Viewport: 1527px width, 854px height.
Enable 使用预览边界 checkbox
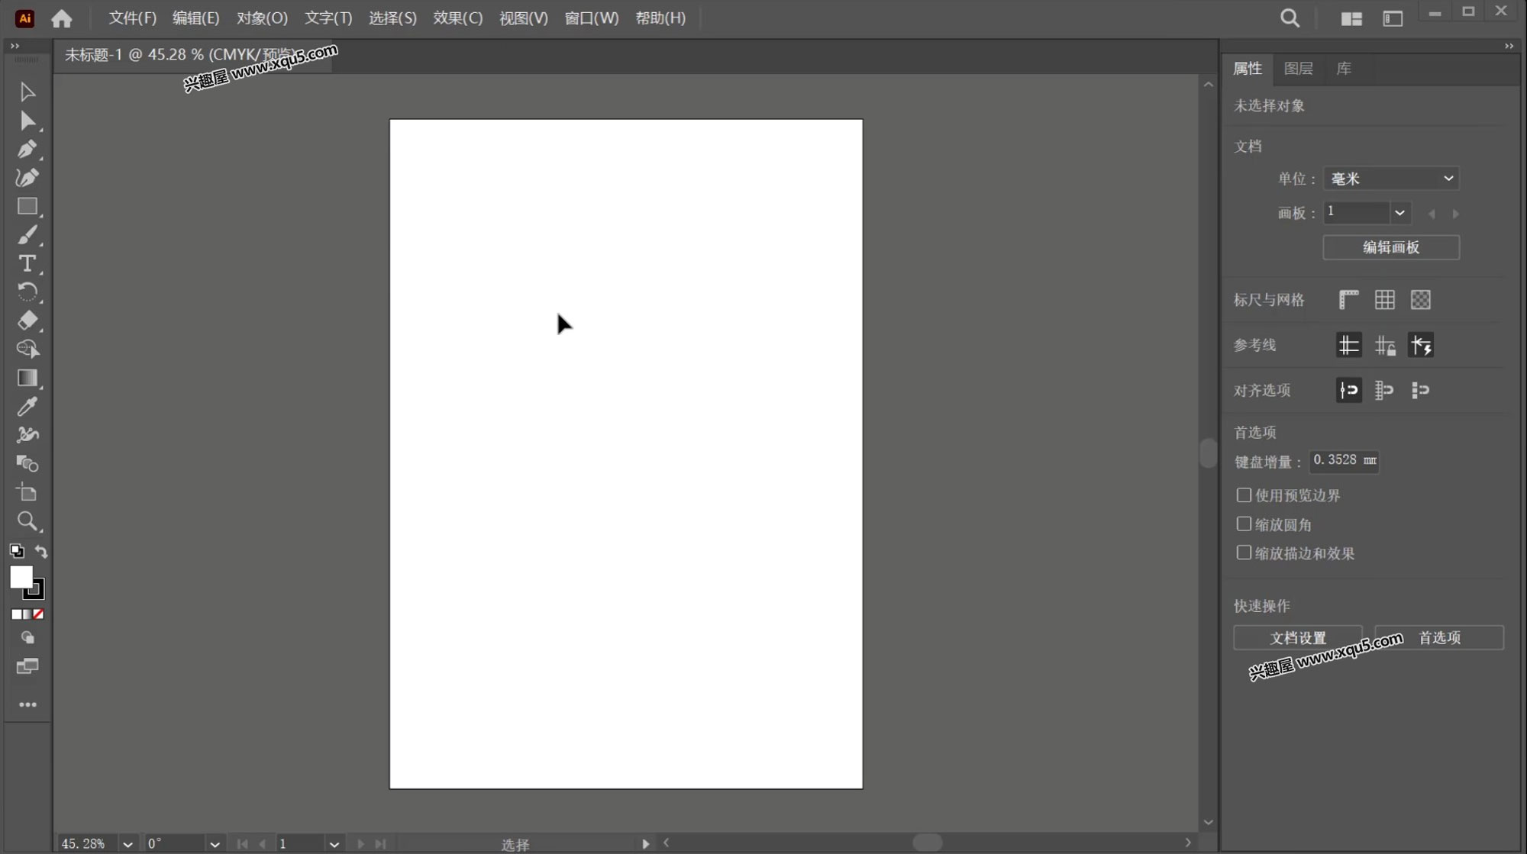point(1244,495)
